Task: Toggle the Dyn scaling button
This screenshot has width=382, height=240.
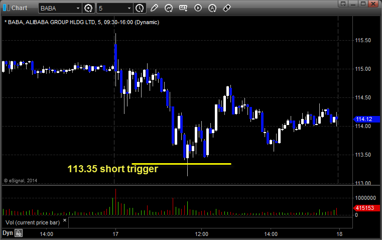Action: 8,233
